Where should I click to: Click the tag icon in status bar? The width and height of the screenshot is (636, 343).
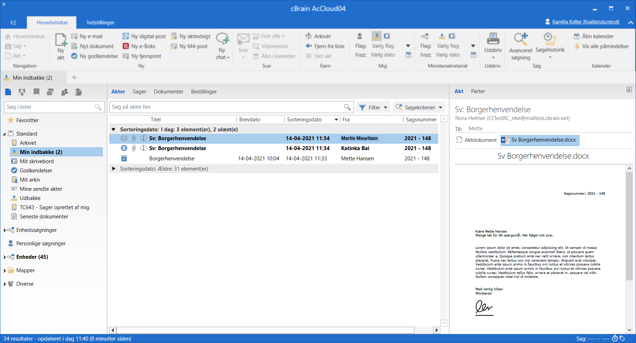[622, 338]
